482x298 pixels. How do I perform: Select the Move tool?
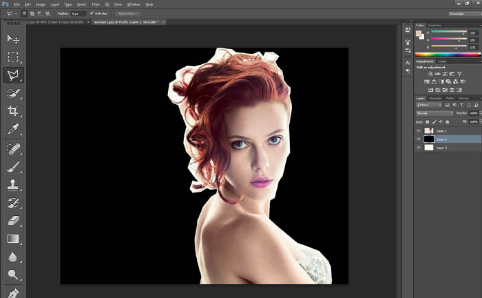(12, 39)
